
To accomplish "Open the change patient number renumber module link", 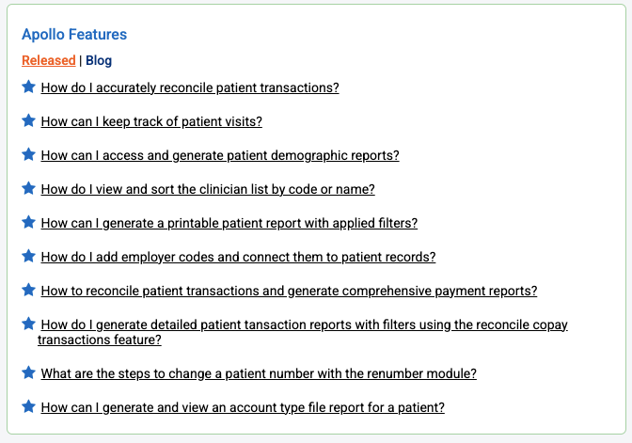I will coord(259,373).
